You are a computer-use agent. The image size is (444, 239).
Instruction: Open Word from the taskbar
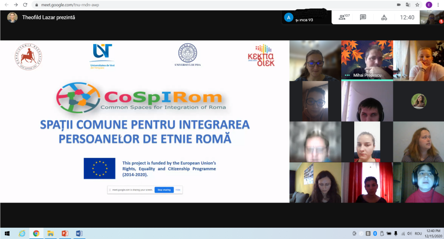(79, 233)
